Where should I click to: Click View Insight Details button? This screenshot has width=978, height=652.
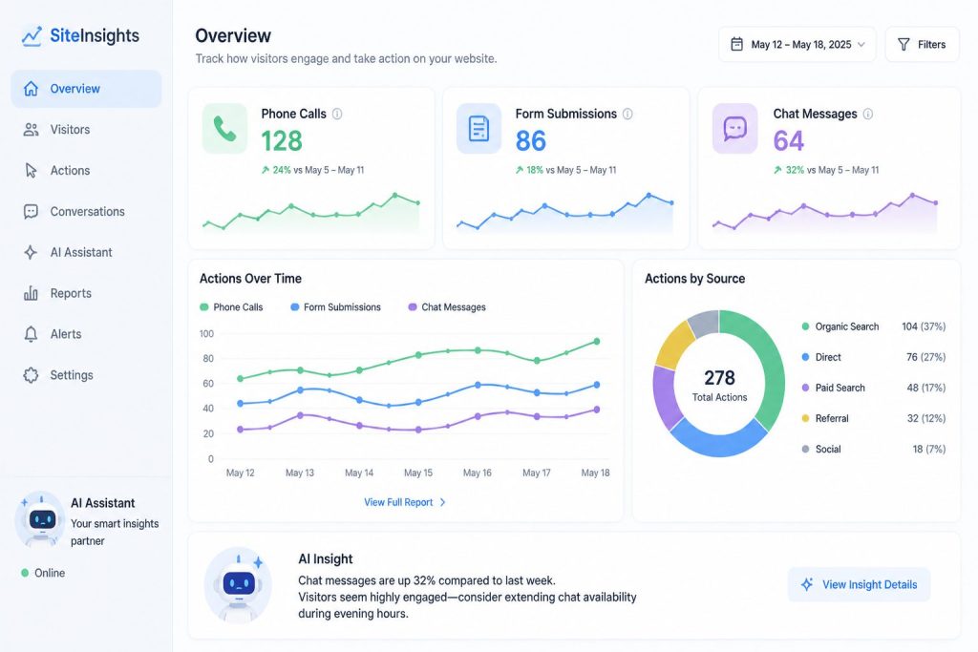pyautogui.click(x=859, y=584)
